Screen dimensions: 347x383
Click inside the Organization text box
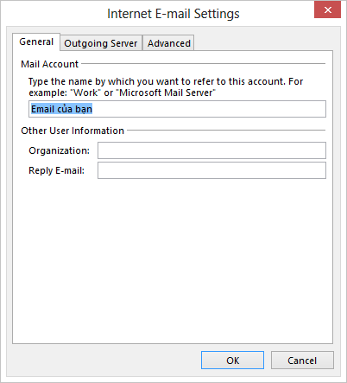(x=211, y=150)
